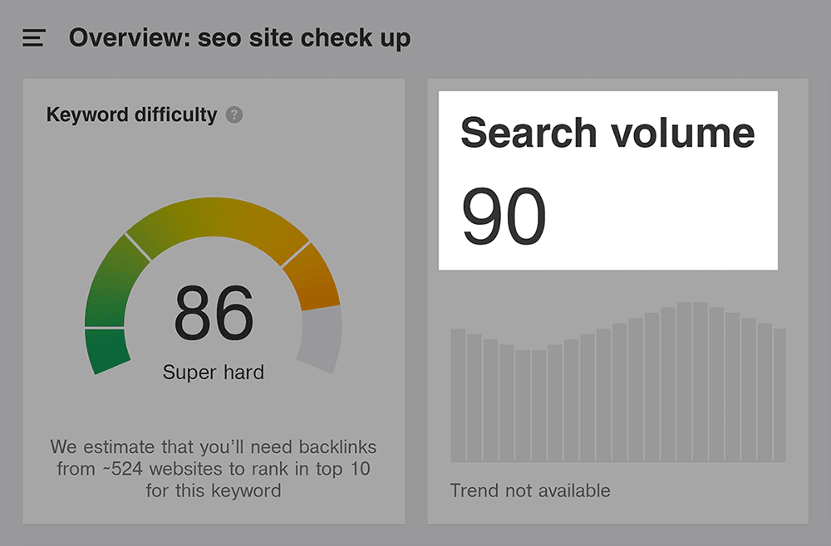This screenshot has width=831, height=546.
Task: Open the hamburger menu icon
Action: (34, 38)
